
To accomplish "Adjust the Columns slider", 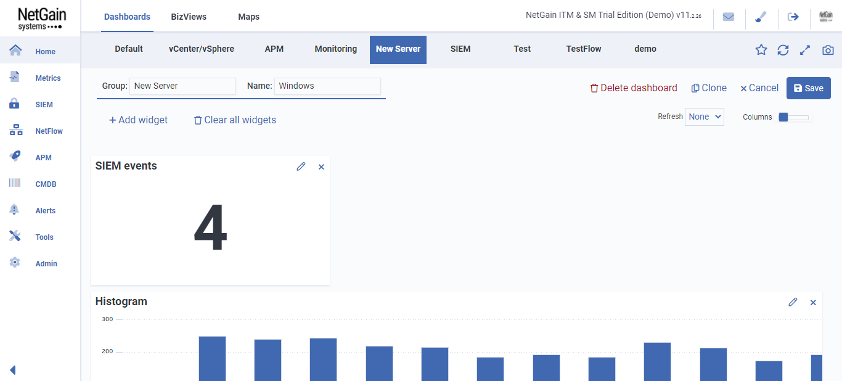I will (x=794, y=117).
